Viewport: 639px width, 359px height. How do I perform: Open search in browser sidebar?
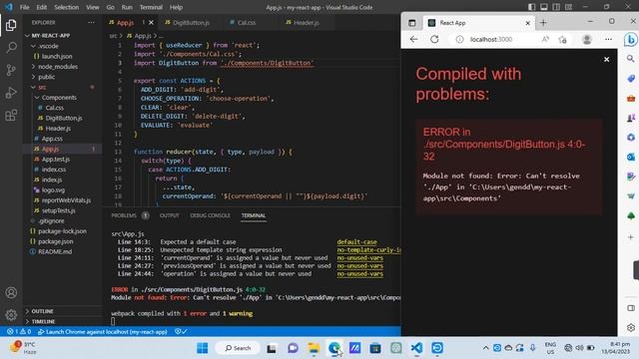coord(631,59)
